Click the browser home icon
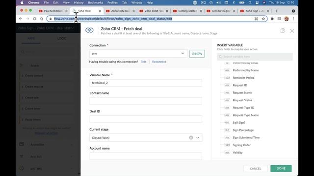 (42, 19)
